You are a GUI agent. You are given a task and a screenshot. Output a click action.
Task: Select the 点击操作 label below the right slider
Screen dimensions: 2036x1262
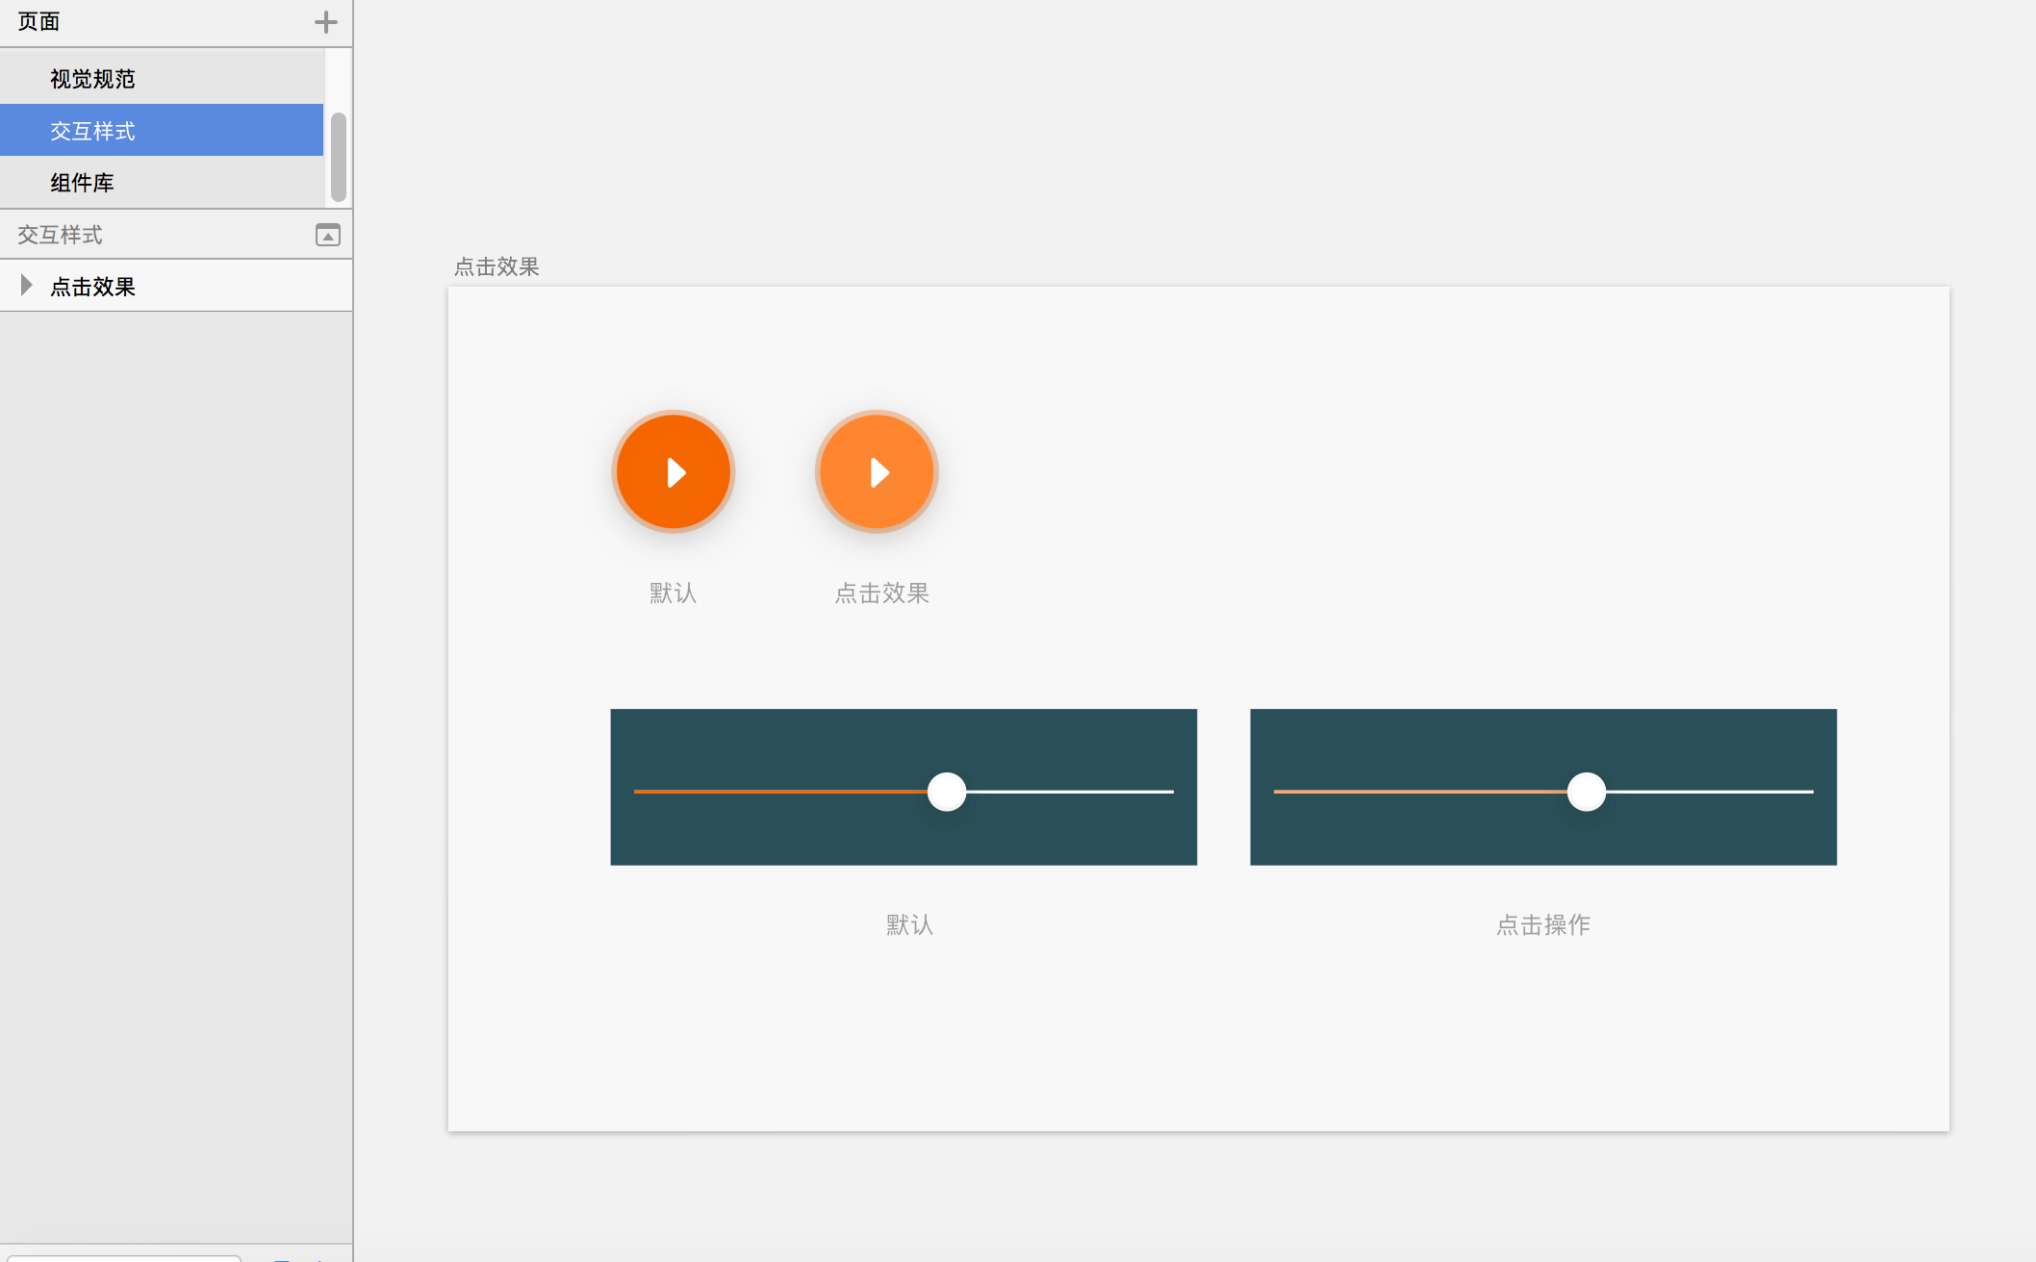1543,925
